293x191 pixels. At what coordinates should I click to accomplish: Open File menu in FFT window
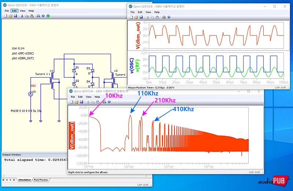point(73,97)
